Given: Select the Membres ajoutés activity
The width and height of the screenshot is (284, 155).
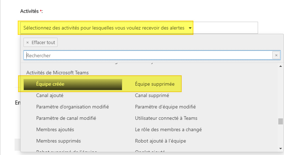Looking at the screenshot, I should 55,129.
